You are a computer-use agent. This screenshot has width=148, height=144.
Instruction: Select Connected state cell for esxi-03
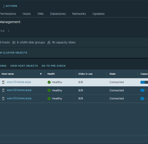tap(116, 98)
